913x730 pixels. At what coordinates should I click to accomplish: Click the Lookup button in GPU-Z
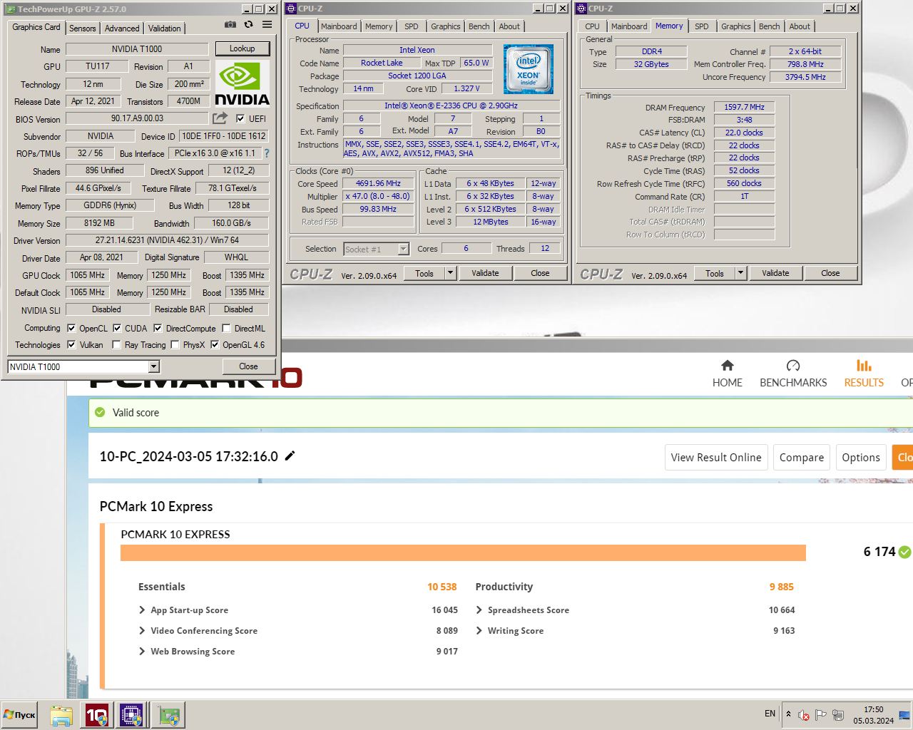(243, 48)
